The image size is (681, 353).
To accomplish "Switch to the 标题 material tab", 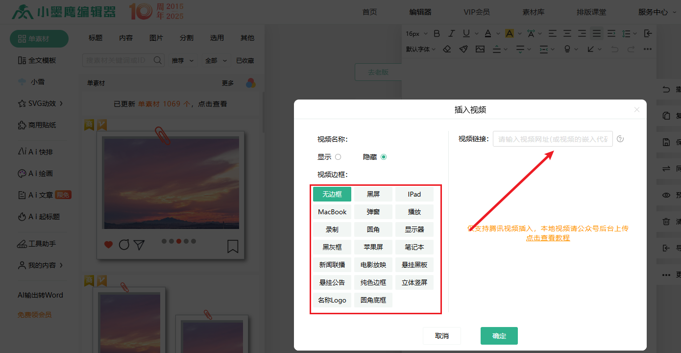I will [x=96, y=38].
